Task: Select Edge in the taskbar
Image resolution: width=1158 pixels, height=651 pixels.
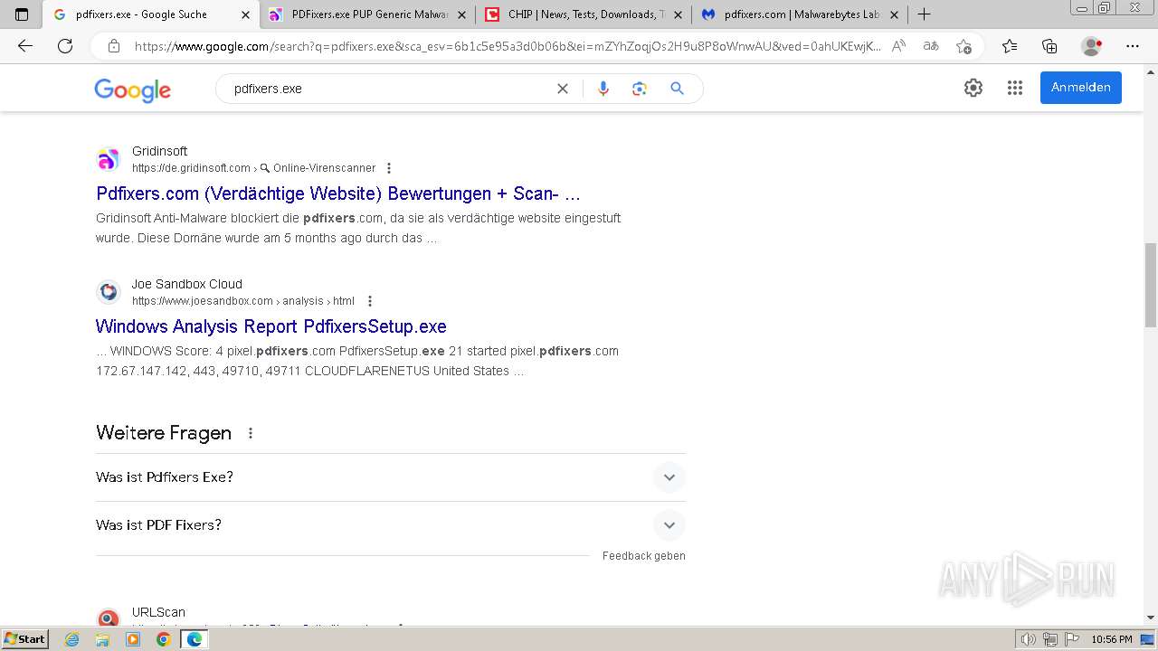Action: [195, 639]
